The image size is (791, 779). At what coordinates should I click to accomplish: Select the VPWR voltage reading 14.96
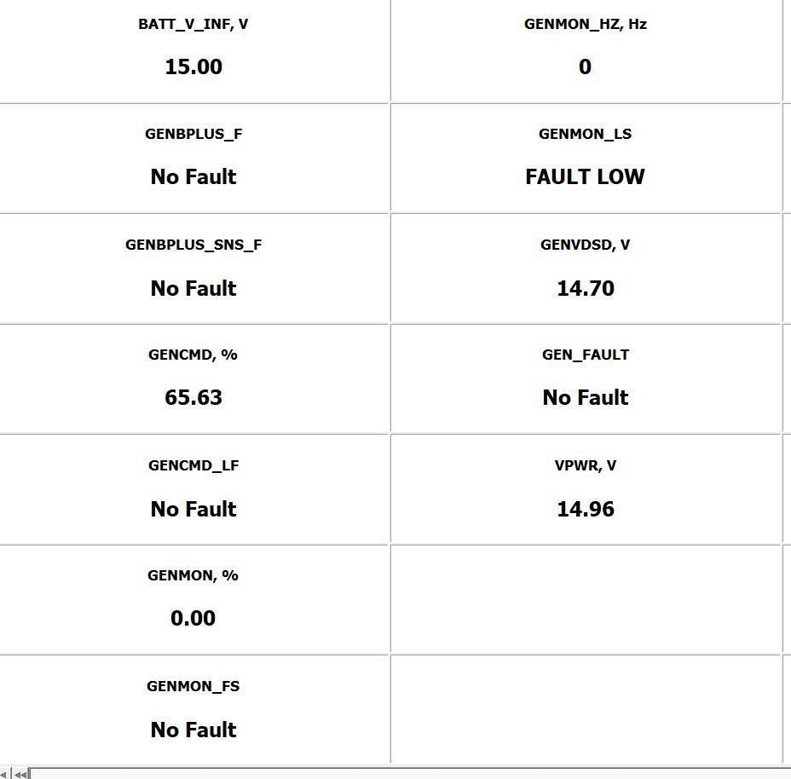pos(585,509)
